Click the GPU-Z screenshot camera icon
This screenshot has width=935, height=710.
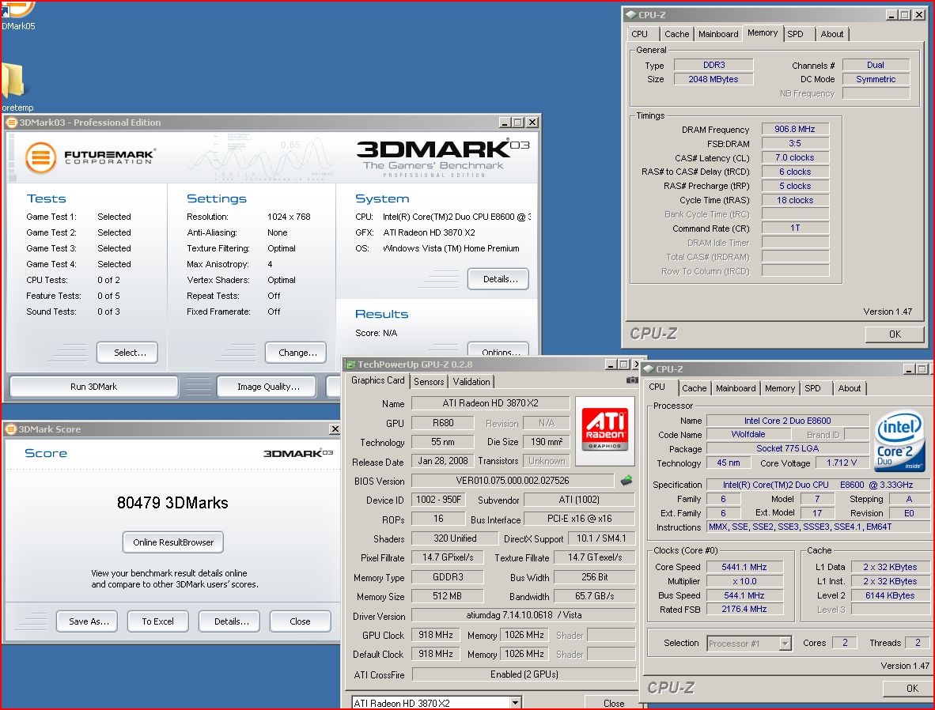[631, 380]
